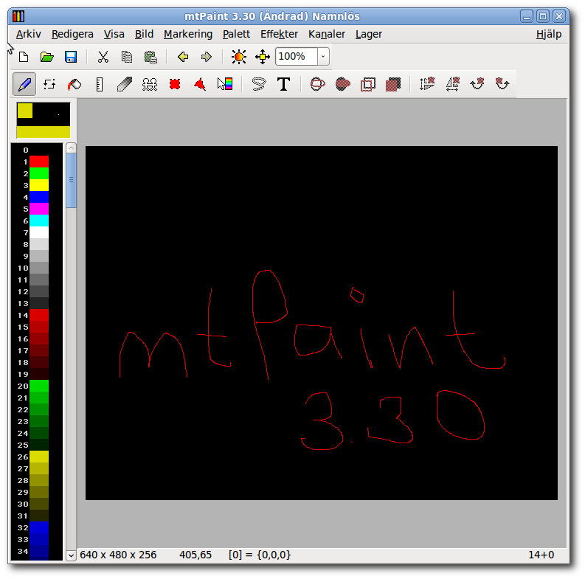Screen dimensions: 585x579
Task: Flip the selection horizontally
Action: 452,84
